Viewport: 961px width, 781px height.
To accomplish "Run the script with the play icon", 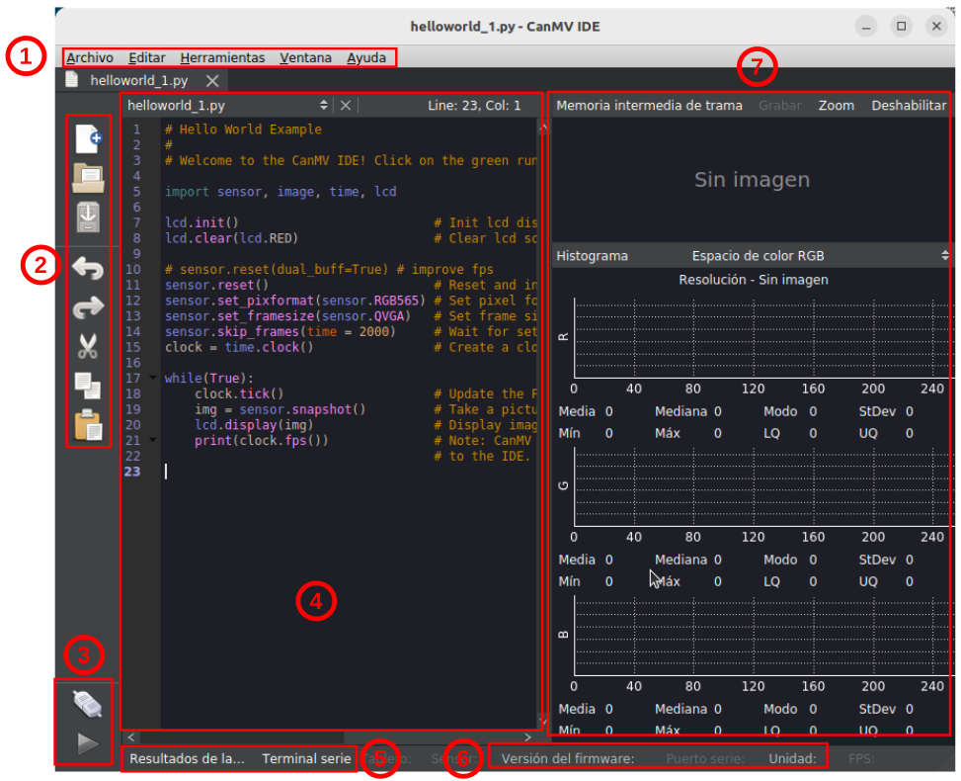I will (88, 743).
